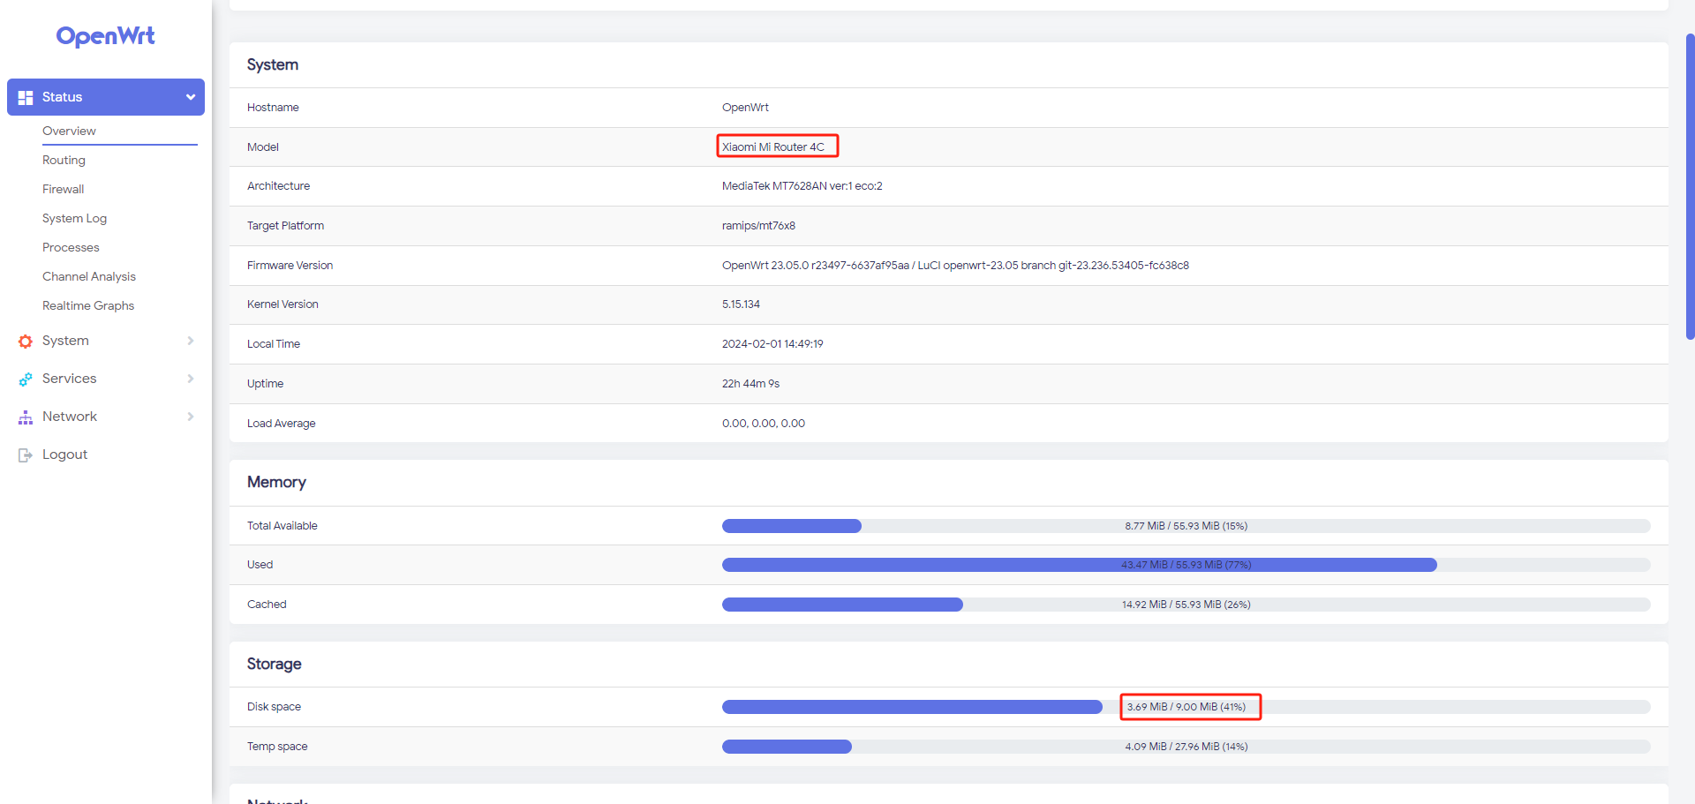Go to the Firewall status page
The height and width of the screenshot is (804, 1695).
[64, 189]
